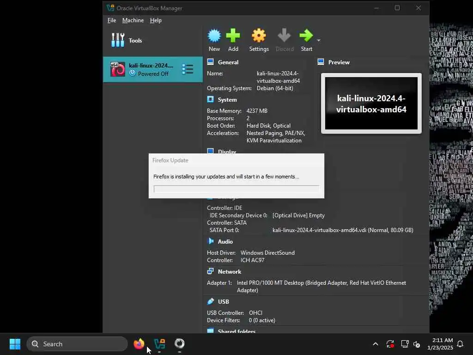Click the USB plug icon

tap(211, 301)
